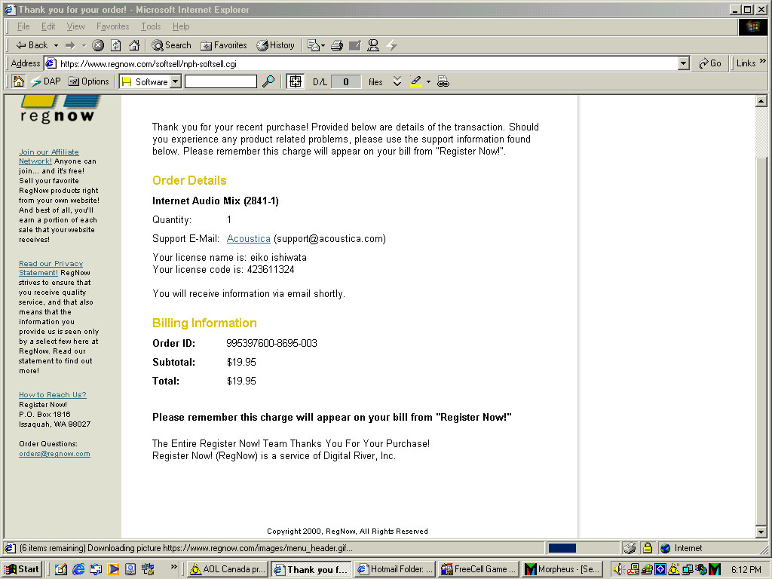Image resolution: width=772 pixels, height=579 pixels.
Task: Click the page scrollbar down arrow
Action: [x=761, y=532]
